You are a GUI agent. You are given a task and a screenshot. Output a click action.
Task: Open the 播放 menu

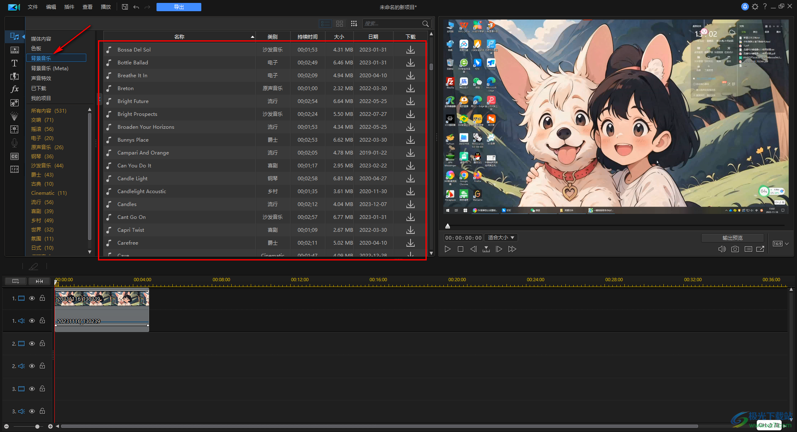click(x=106, y=7)
